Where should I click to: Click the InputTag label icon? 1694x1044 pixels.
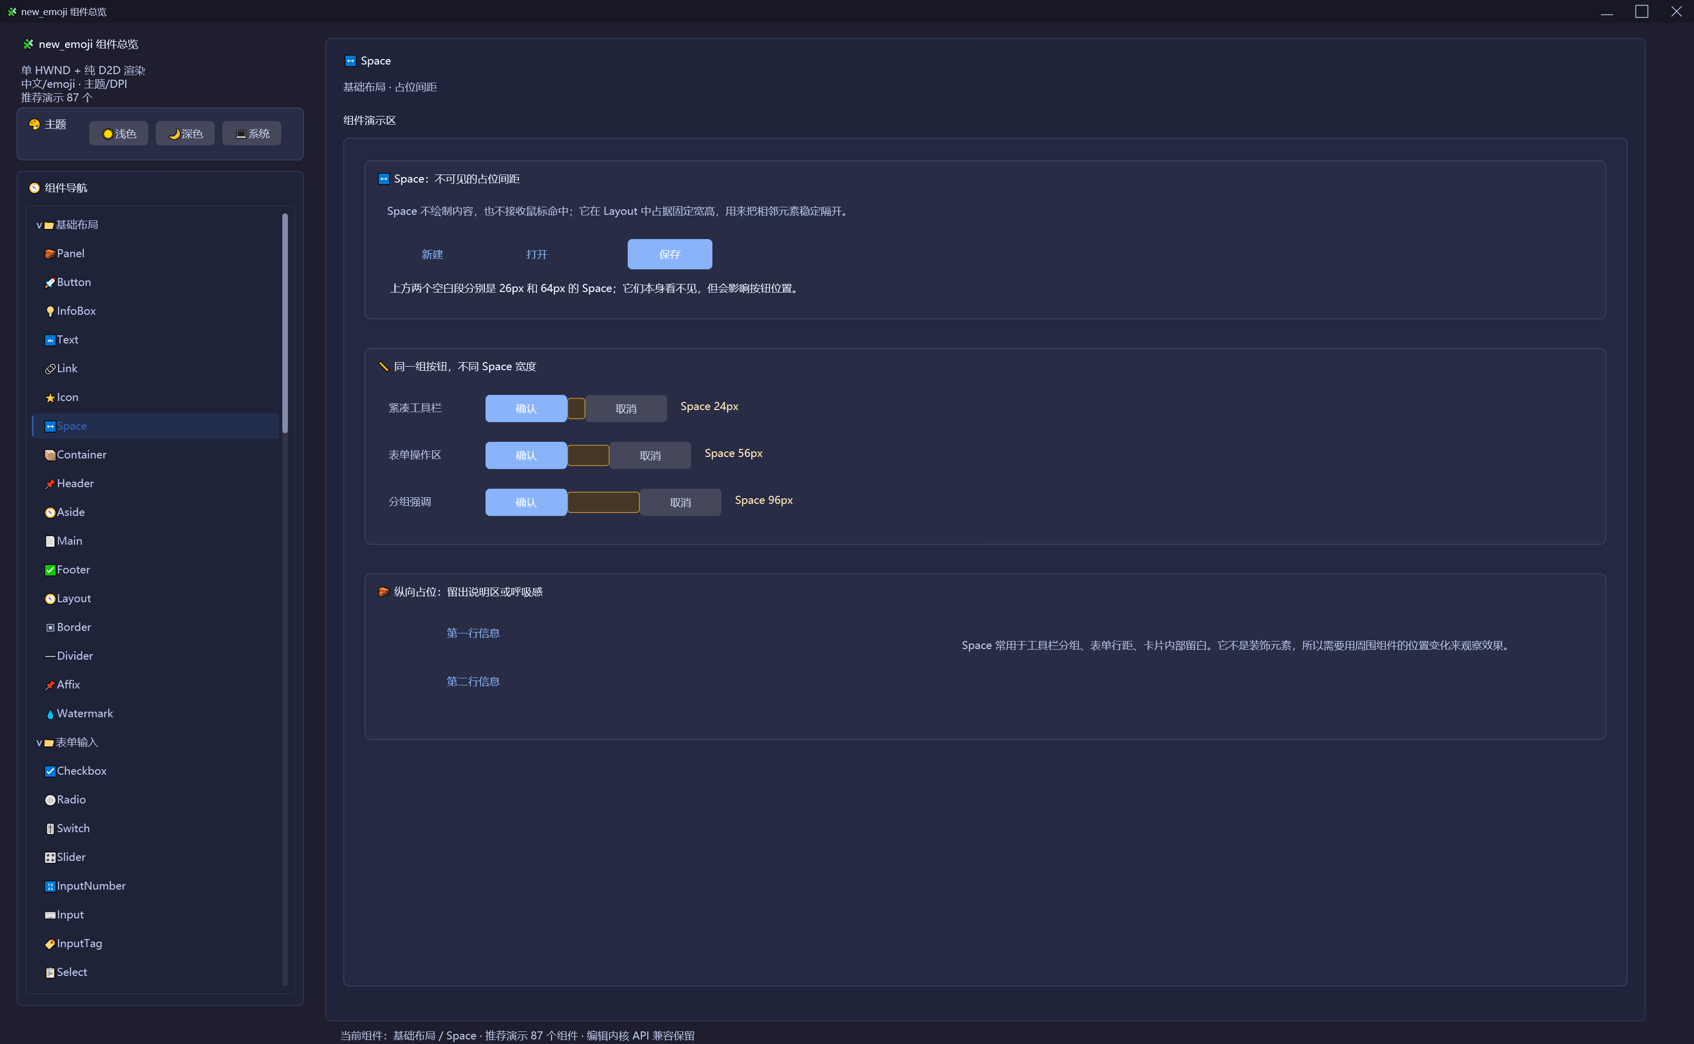[x=50, y=944]
